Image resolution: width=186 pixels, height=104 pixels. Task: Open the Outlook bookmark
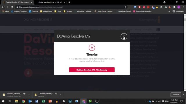coord(33,11)
